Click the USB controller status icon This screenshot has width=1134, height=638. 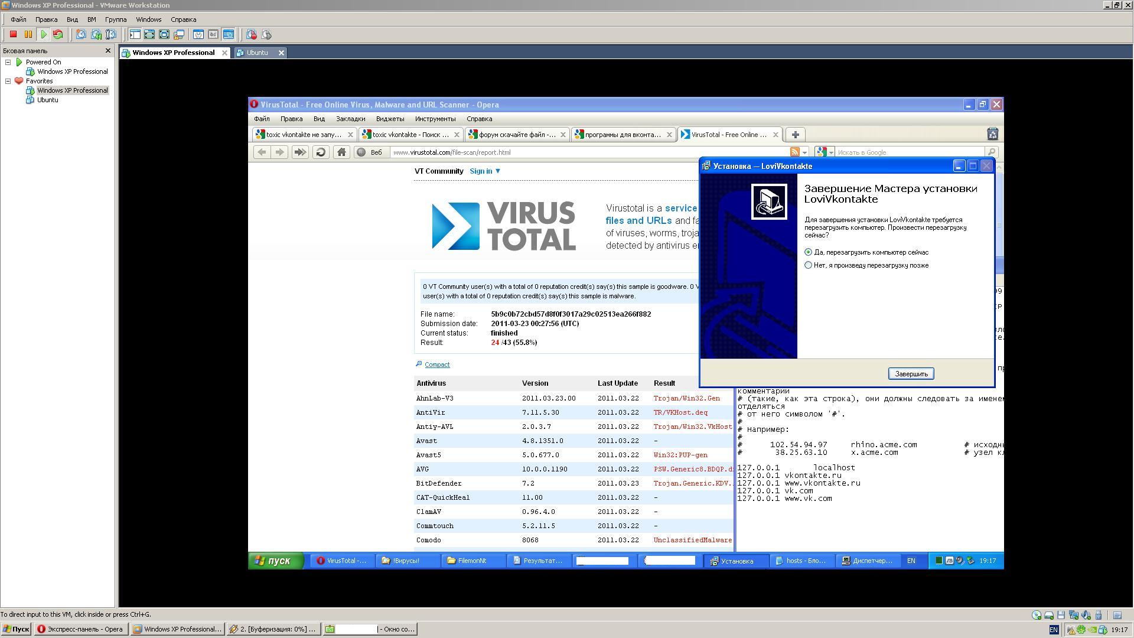pyautogui.click(x=1098, y=615)
